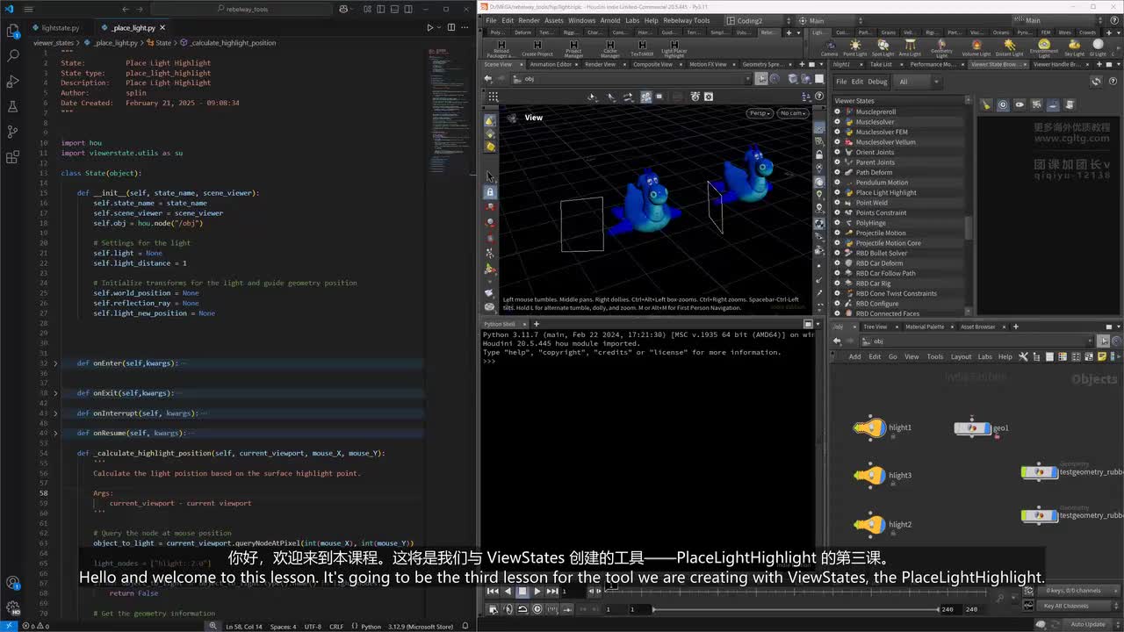Reload the Viewer State Browser

[x=1096, y=82]
